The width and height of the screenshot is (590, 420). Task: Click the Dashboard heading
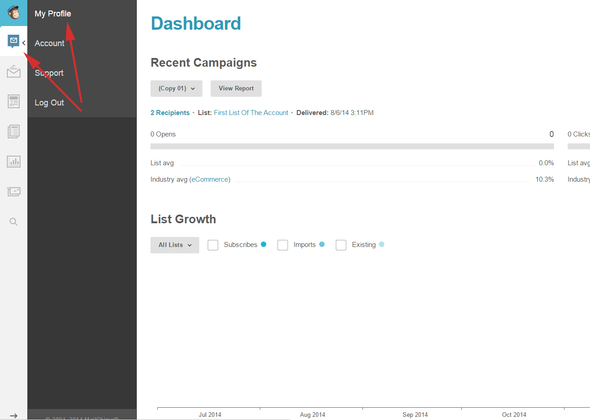(196, 23)
